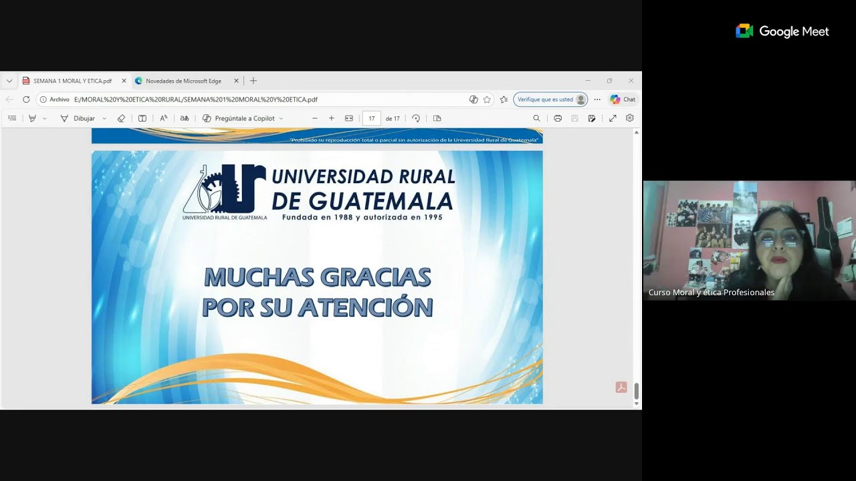Click MUCHAS GRACIAS POR SU ATENCIÓN heading
856x481 pixels.
[x=318, y=292]
